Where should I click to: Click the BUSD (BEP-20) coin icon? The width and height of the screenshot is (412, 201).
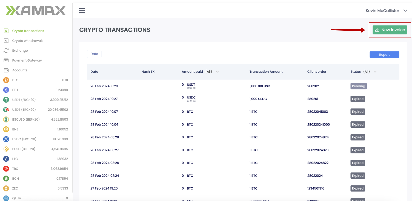click(6, 149)
